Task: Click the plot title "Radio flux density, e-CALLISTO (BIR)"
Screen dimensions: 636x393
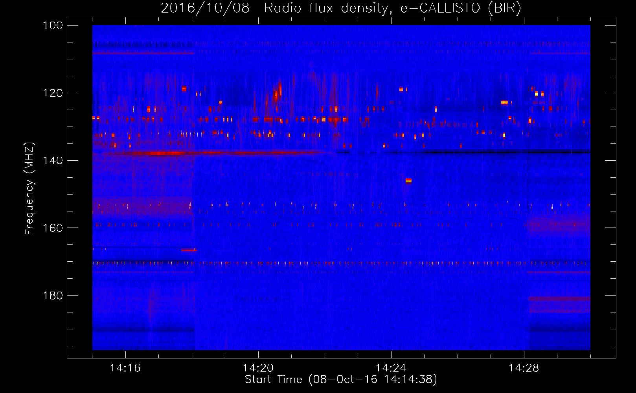Action: tap(392, 8)
